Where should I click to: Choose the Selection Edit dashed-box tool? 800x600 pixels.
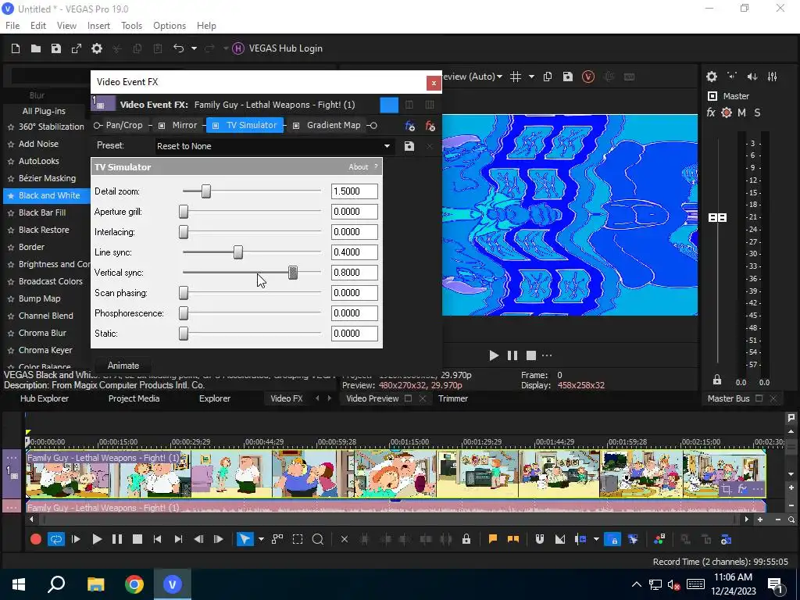tap(298, 539)
